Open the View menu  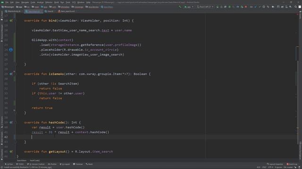click(17, 2)
